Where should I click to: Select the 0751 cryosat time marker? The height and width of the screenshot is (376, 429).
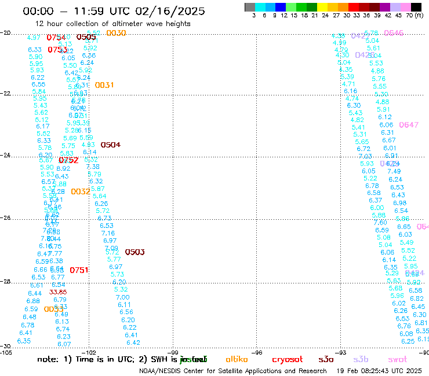coord(79,270)
